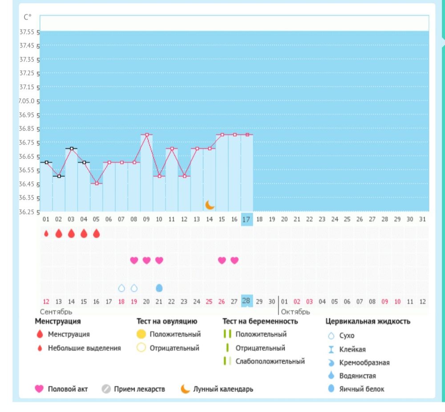Click the Лунный календарь legend label
The image size is (445, 412).
tap(223, 389)
